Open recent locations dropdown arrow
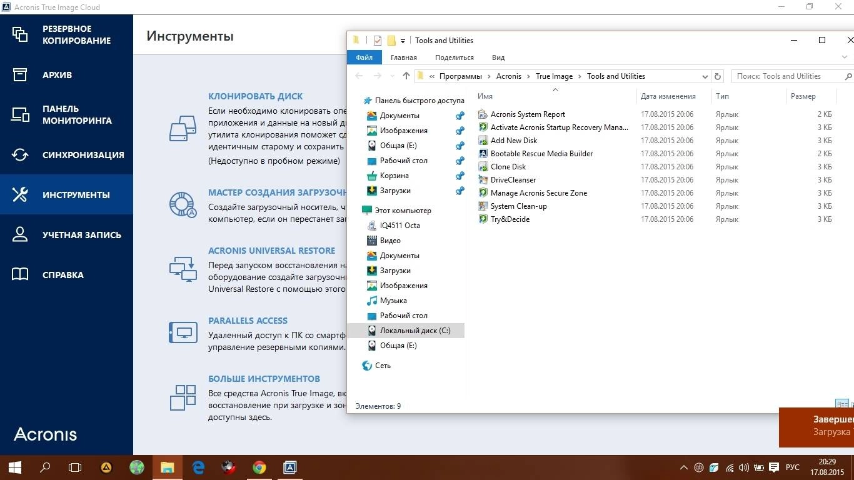The image size is (854, 480). (393, 76)
